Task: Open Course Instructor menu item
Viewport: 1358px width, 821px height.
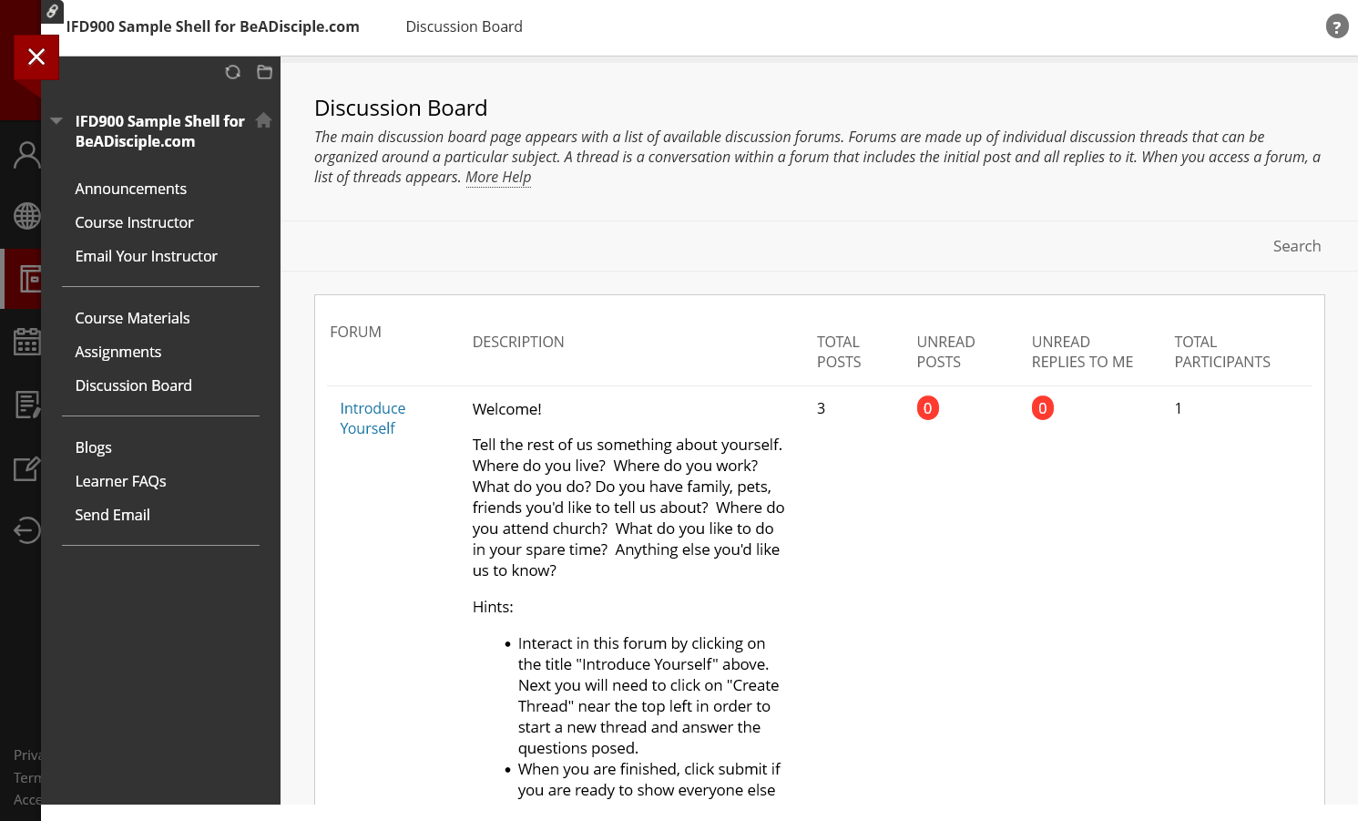Action: point(135,222)
